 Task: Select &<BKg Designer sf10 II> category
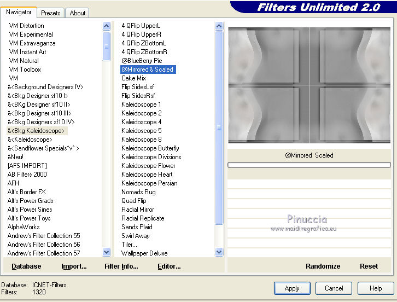[39, 104]
